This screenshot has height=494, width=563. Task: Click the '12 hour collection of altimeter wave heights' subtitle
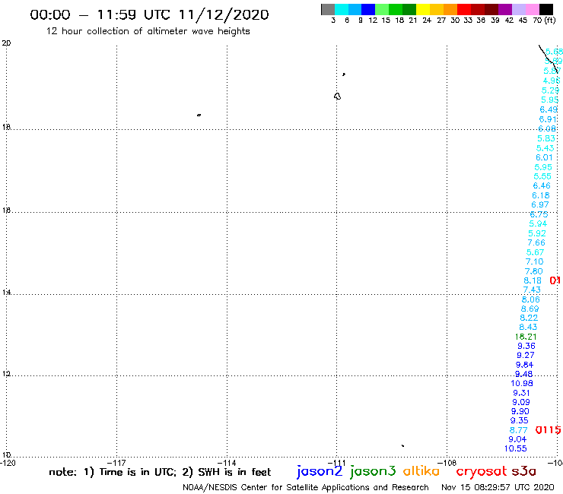pyautogui.click(x=148, y=31)
